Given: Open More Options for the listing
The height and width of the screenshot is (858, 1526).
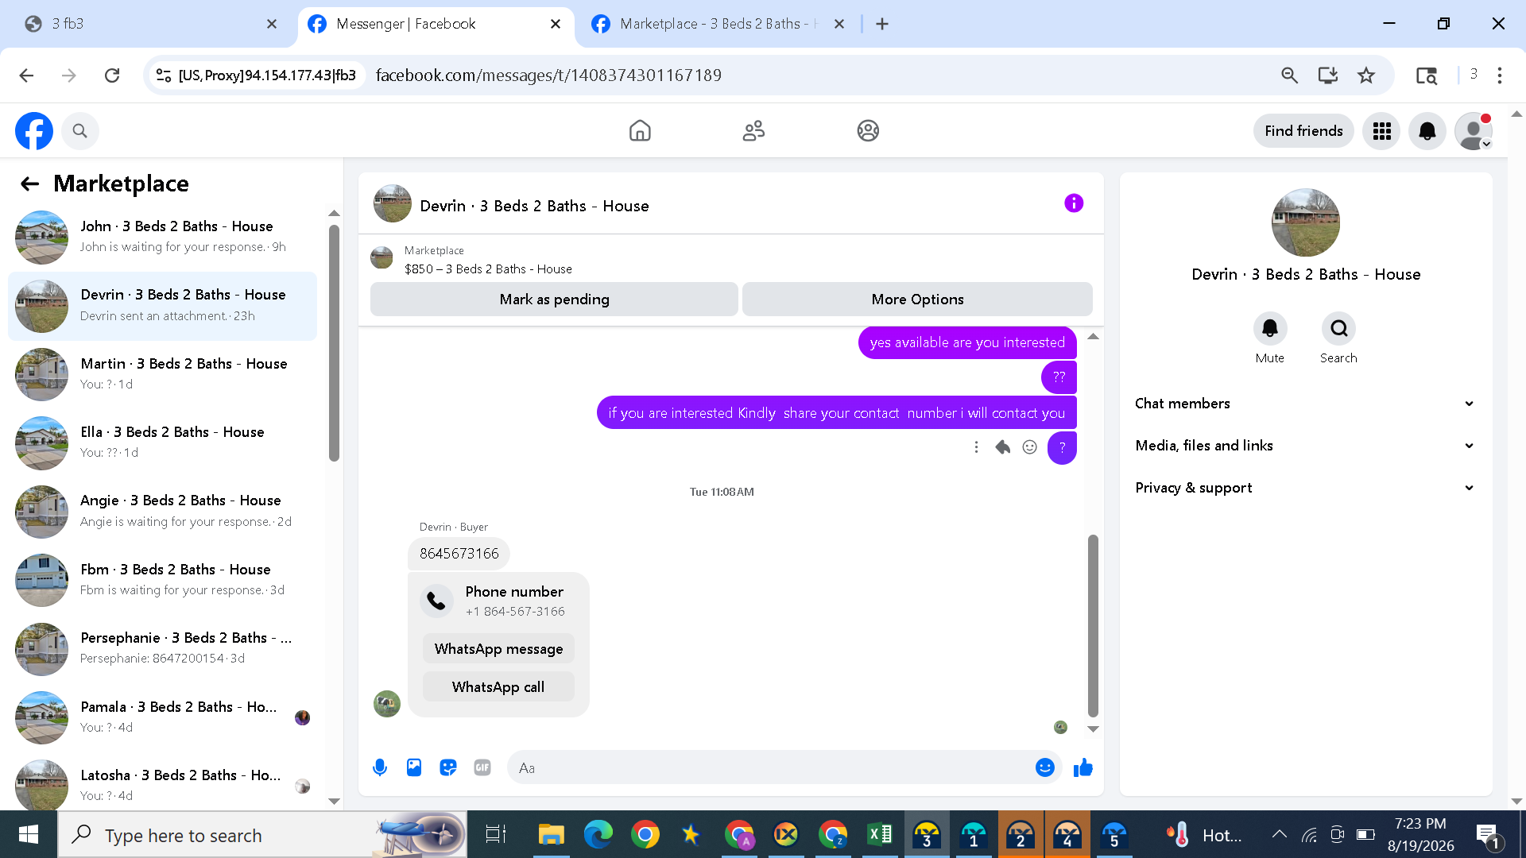Looking at the screenshot, I should (917, 300).
